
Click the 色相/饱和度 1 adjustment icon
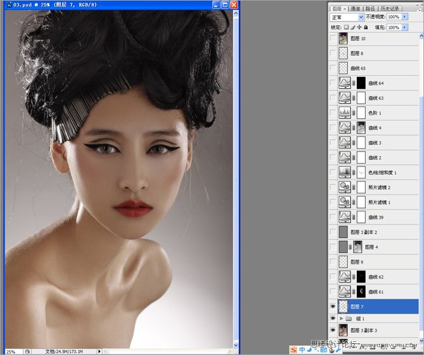click(x=344, y=172)
